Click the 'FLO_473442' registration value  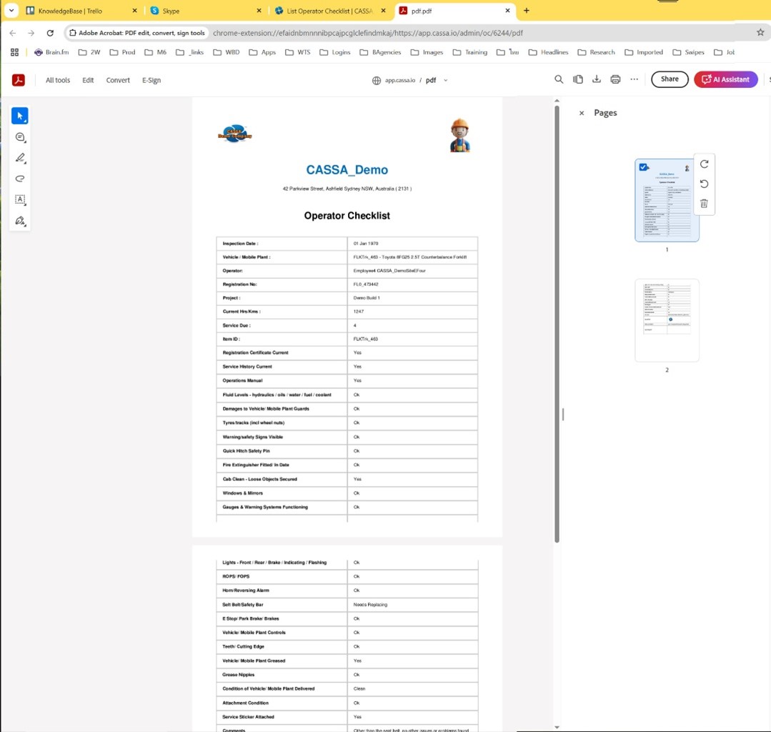[365, 285]
